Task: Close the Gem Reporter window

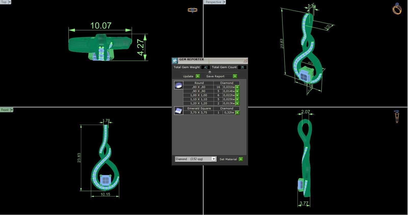Action: [x=245, y=60]
